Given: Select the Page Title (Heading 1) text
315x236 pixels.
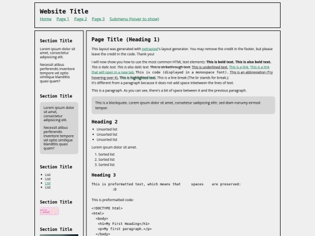Looking at the screenshot, I should pos(125,40).
